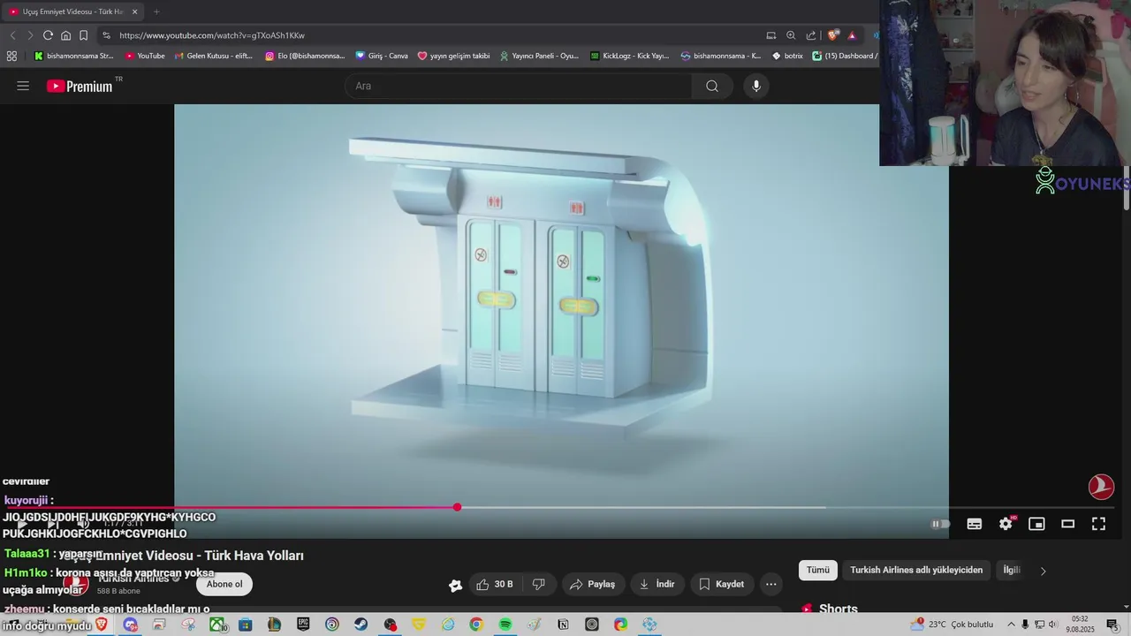Open the apps grid in bookmarks bar

pos(11,56)
